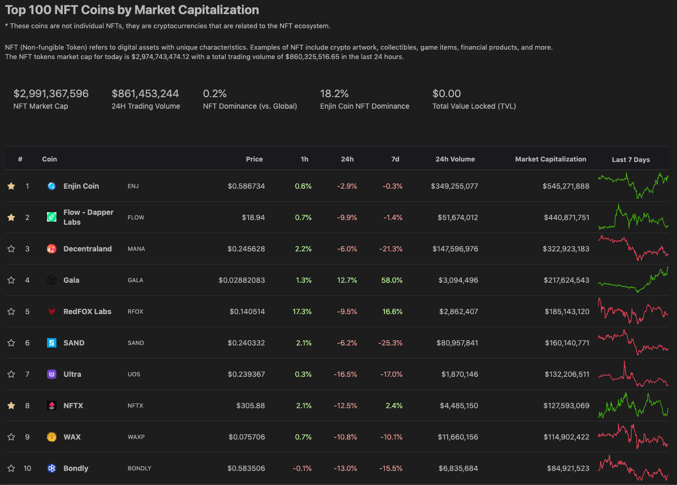Open the NFTX coin name link

[x=73, y=406]
